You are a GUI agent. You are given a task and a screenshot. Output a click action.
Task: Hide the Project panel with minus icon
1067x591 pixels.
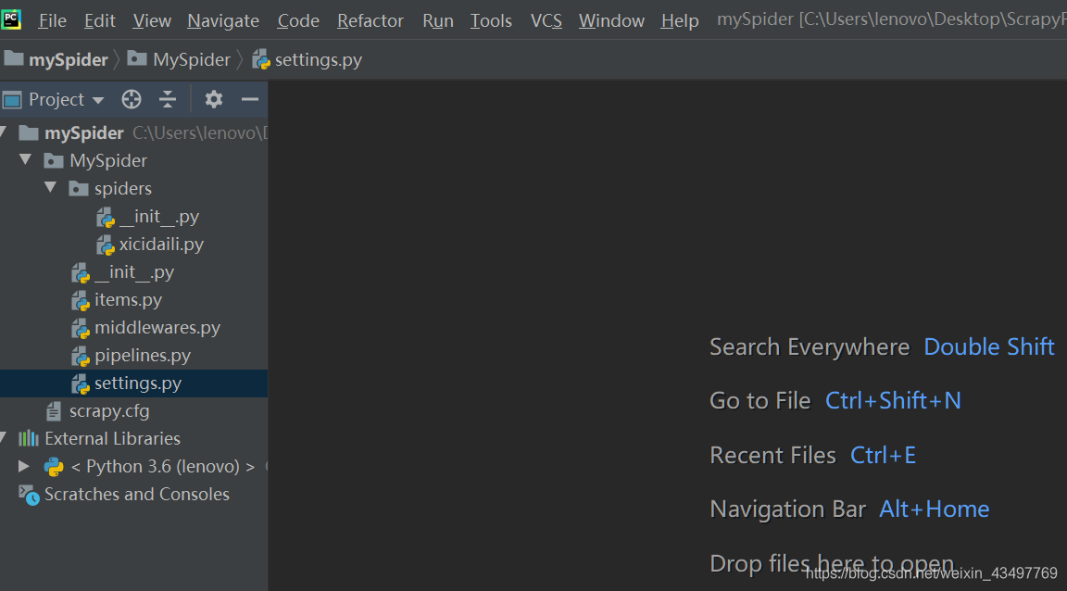[x=250, y=99]
